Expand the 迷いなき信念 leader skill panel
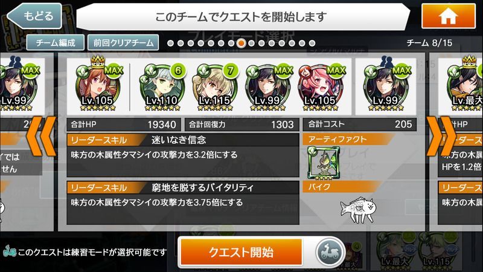Screen dimensions: 483x272 tap(183, 155)
